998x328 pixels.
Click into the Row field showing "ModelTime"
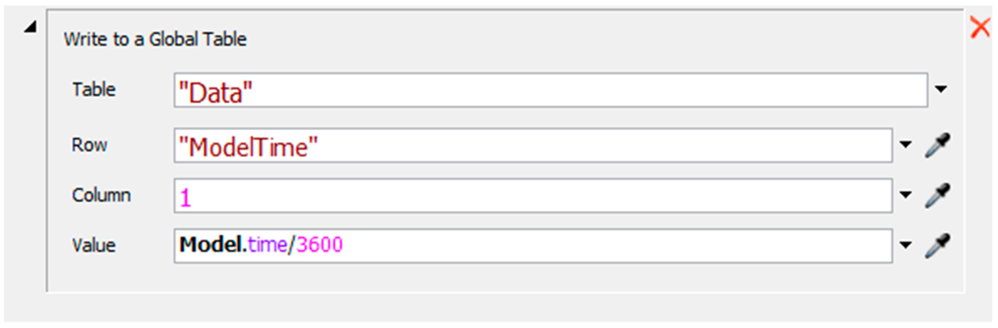[x=534, y=146]
